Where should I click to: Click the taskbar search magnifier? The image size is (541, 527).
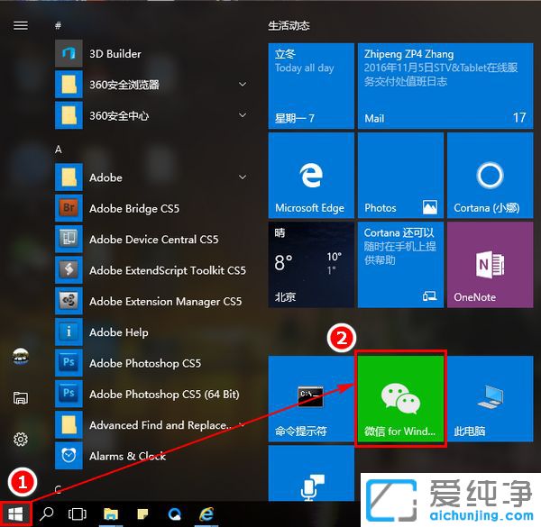point(46,513)
